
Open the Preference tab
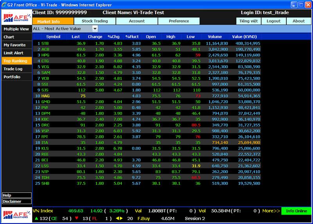[179, 21]
